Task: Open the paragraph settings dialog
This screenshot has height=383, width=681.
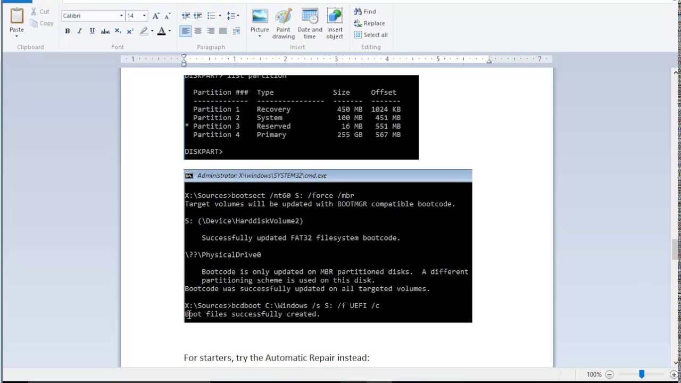Action: [236, 31]
